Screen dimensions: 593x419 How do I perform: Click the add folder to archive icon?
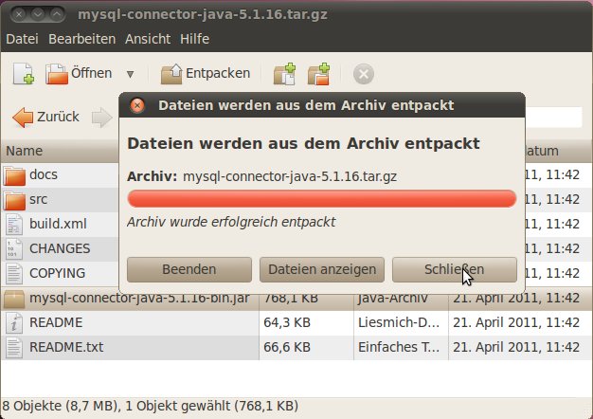coord(321,74)
